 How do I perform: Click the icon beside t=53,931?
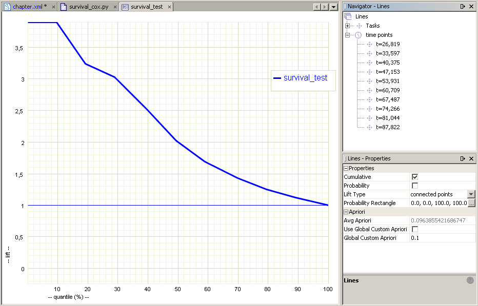pyautogui.click(x=369, y=81)
